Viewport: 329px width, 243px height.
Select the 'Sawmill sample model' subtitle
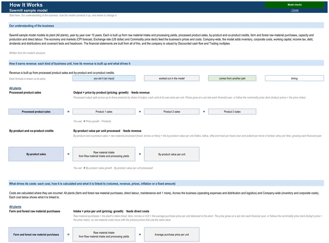click(28, 10)
